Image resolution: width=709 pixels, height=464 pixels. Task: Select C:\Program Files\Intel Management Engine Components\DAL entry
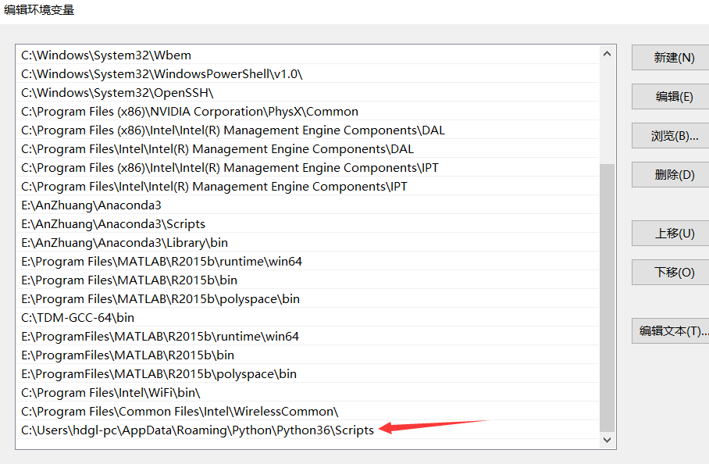308,148
